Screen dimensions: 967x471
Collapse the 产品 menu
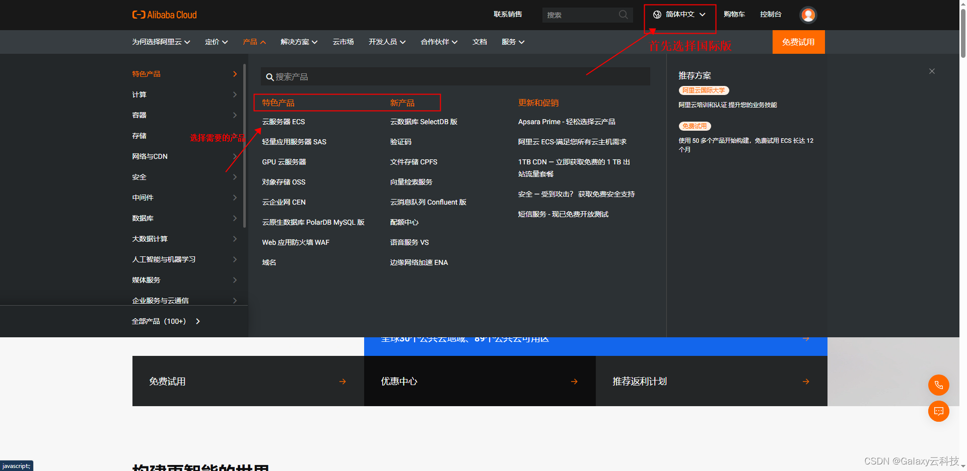coord(254,42)
